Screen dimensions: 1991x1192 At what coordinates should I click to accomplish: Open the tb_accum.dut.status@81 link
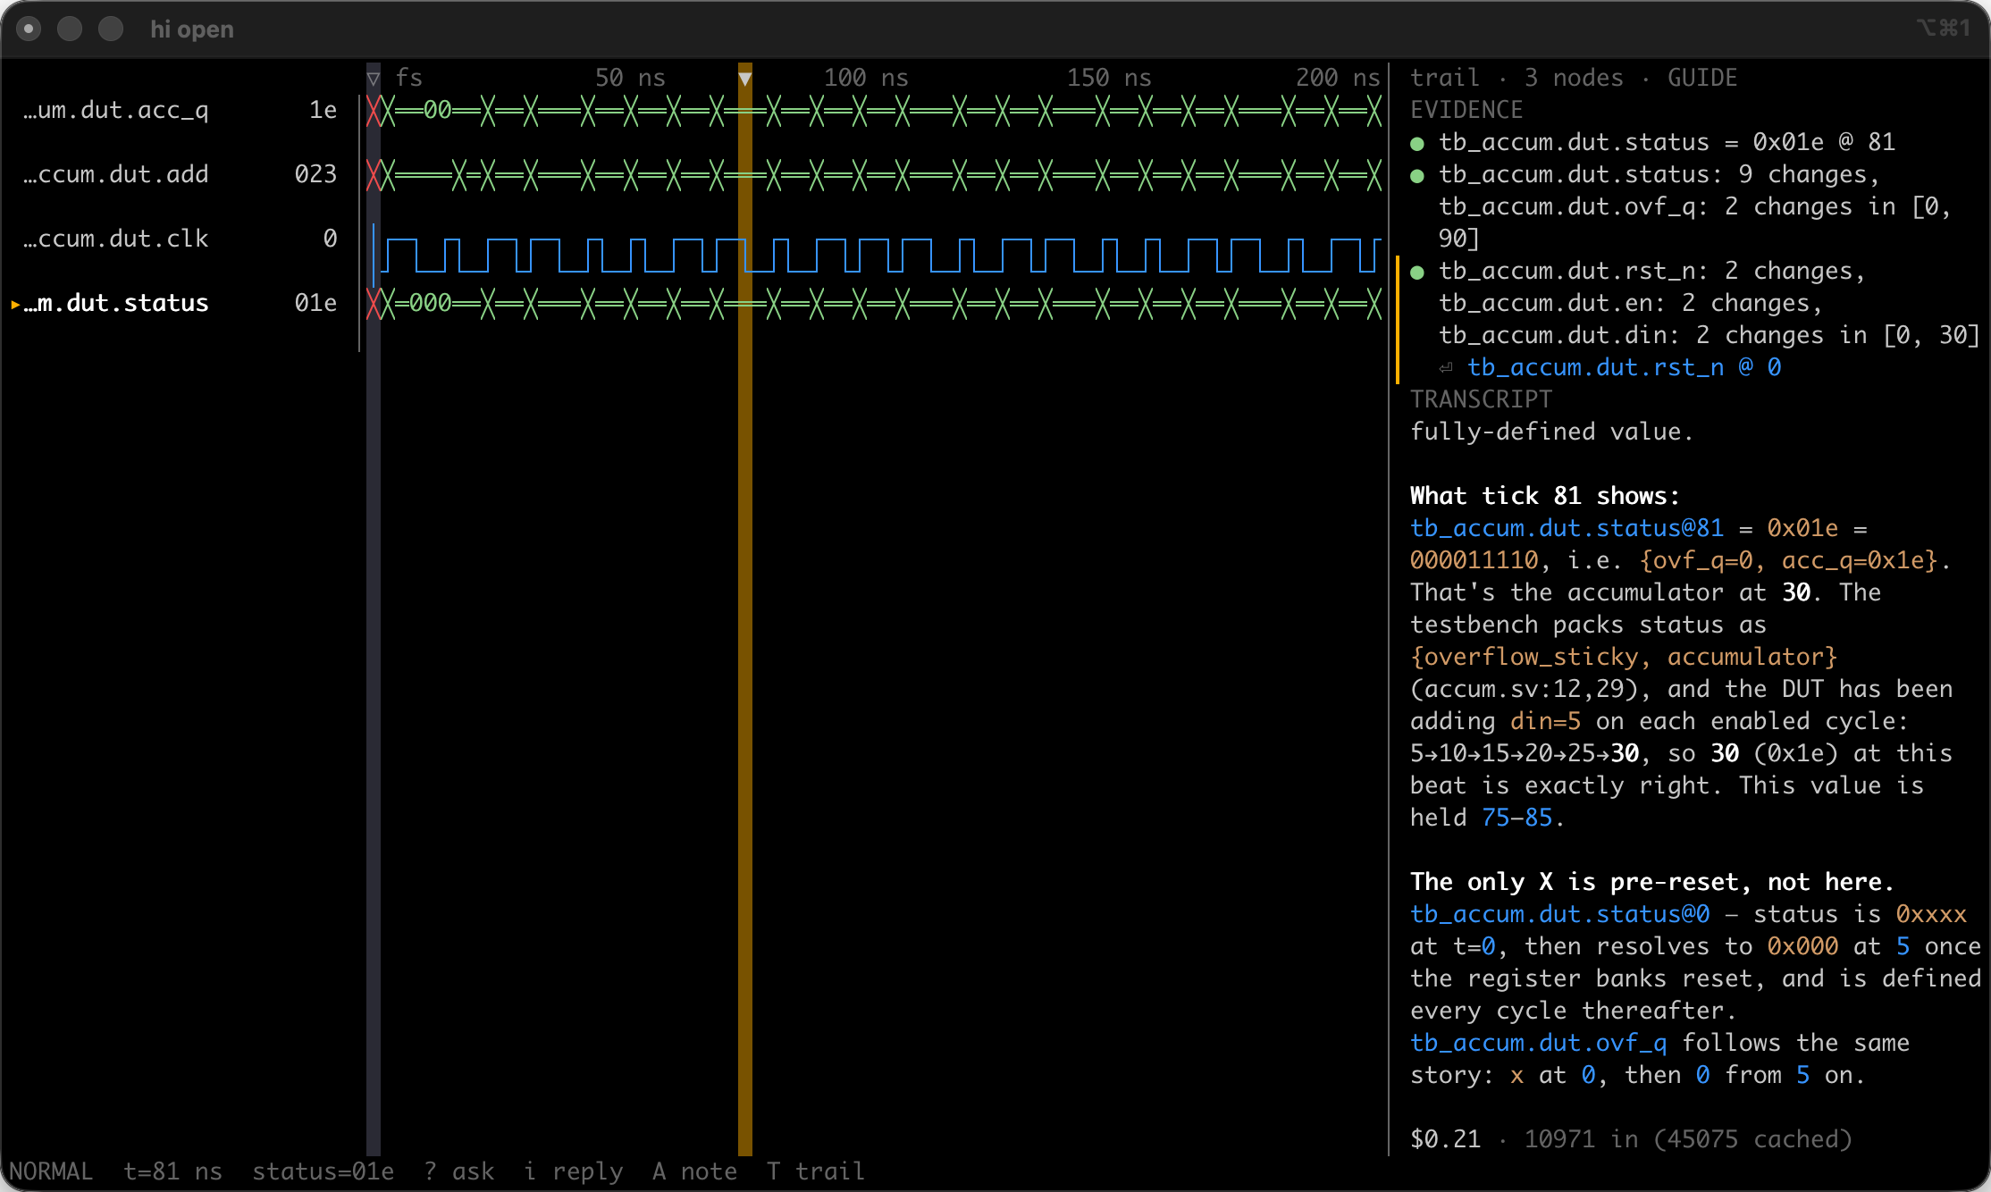pos(1567,528)
